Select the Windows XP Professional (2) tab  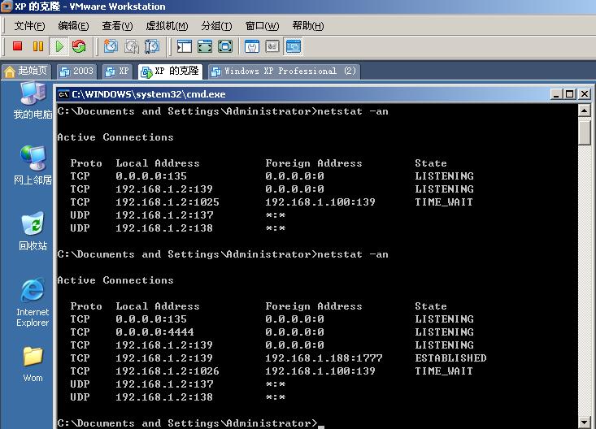[x=283, y=71]
